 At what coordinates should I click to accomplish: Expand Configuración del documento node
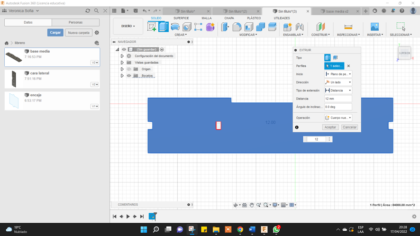122,56
